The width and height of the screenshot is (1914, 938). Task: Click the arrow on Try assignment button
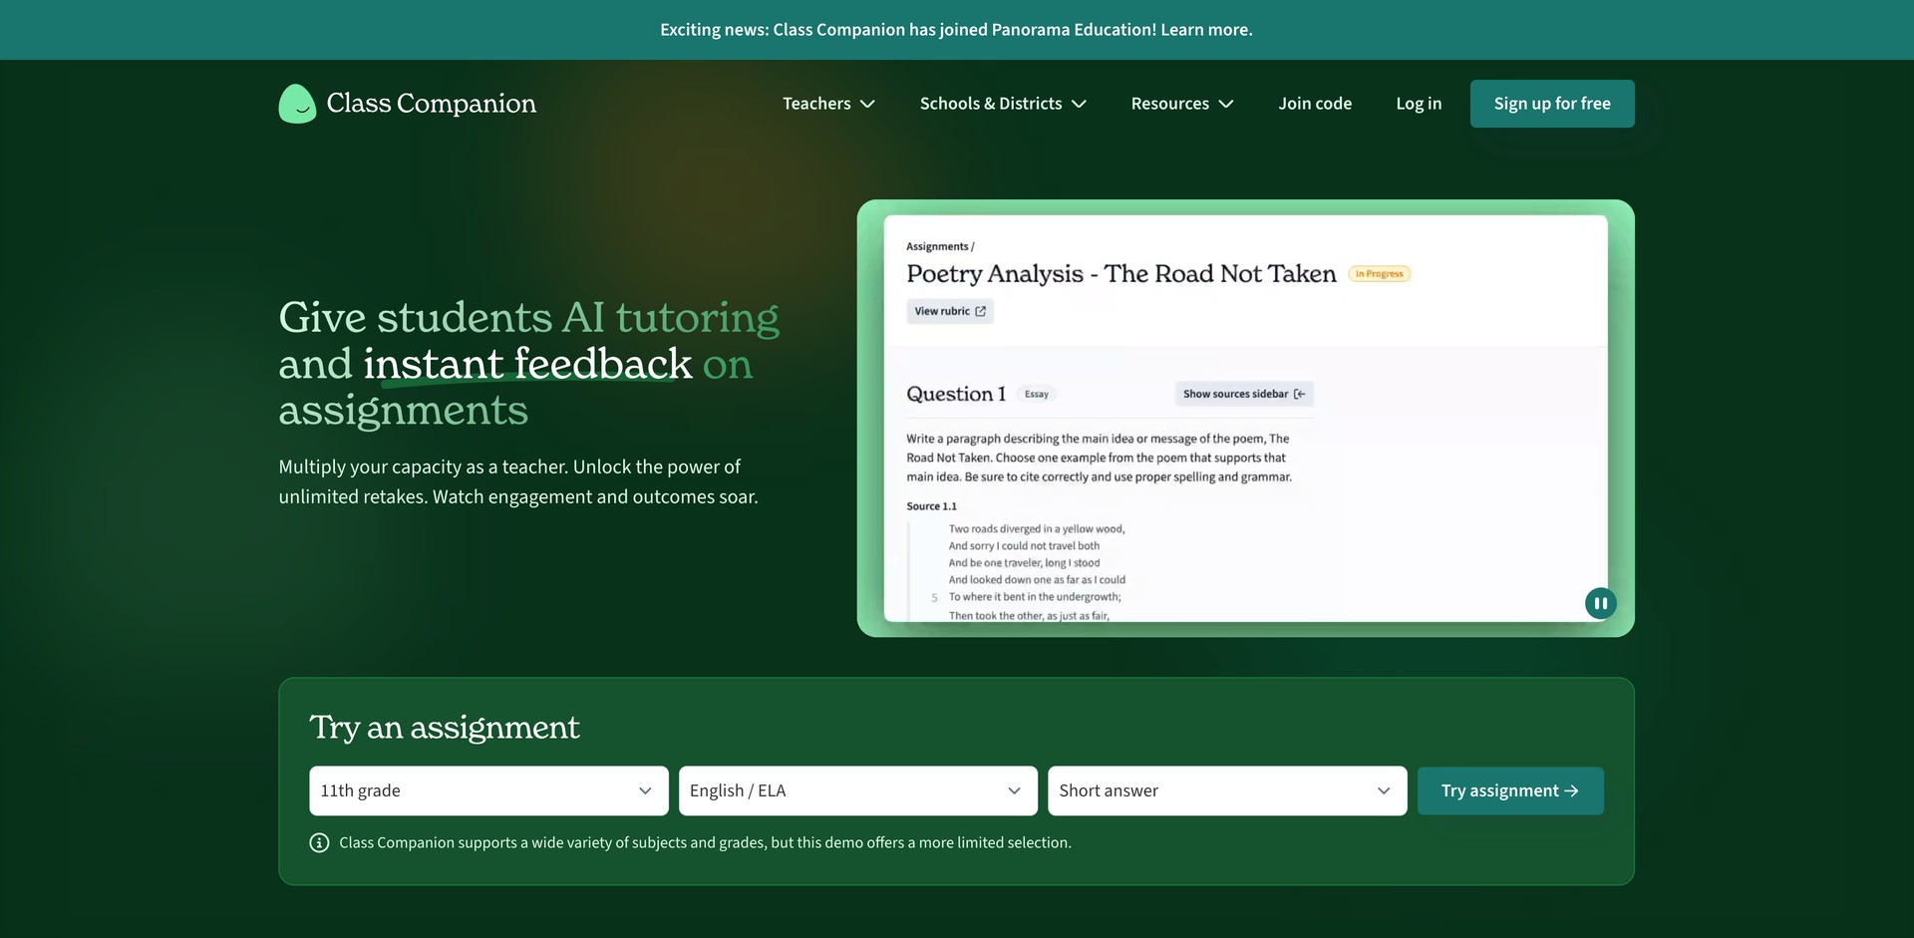[x=1572, y=790]
